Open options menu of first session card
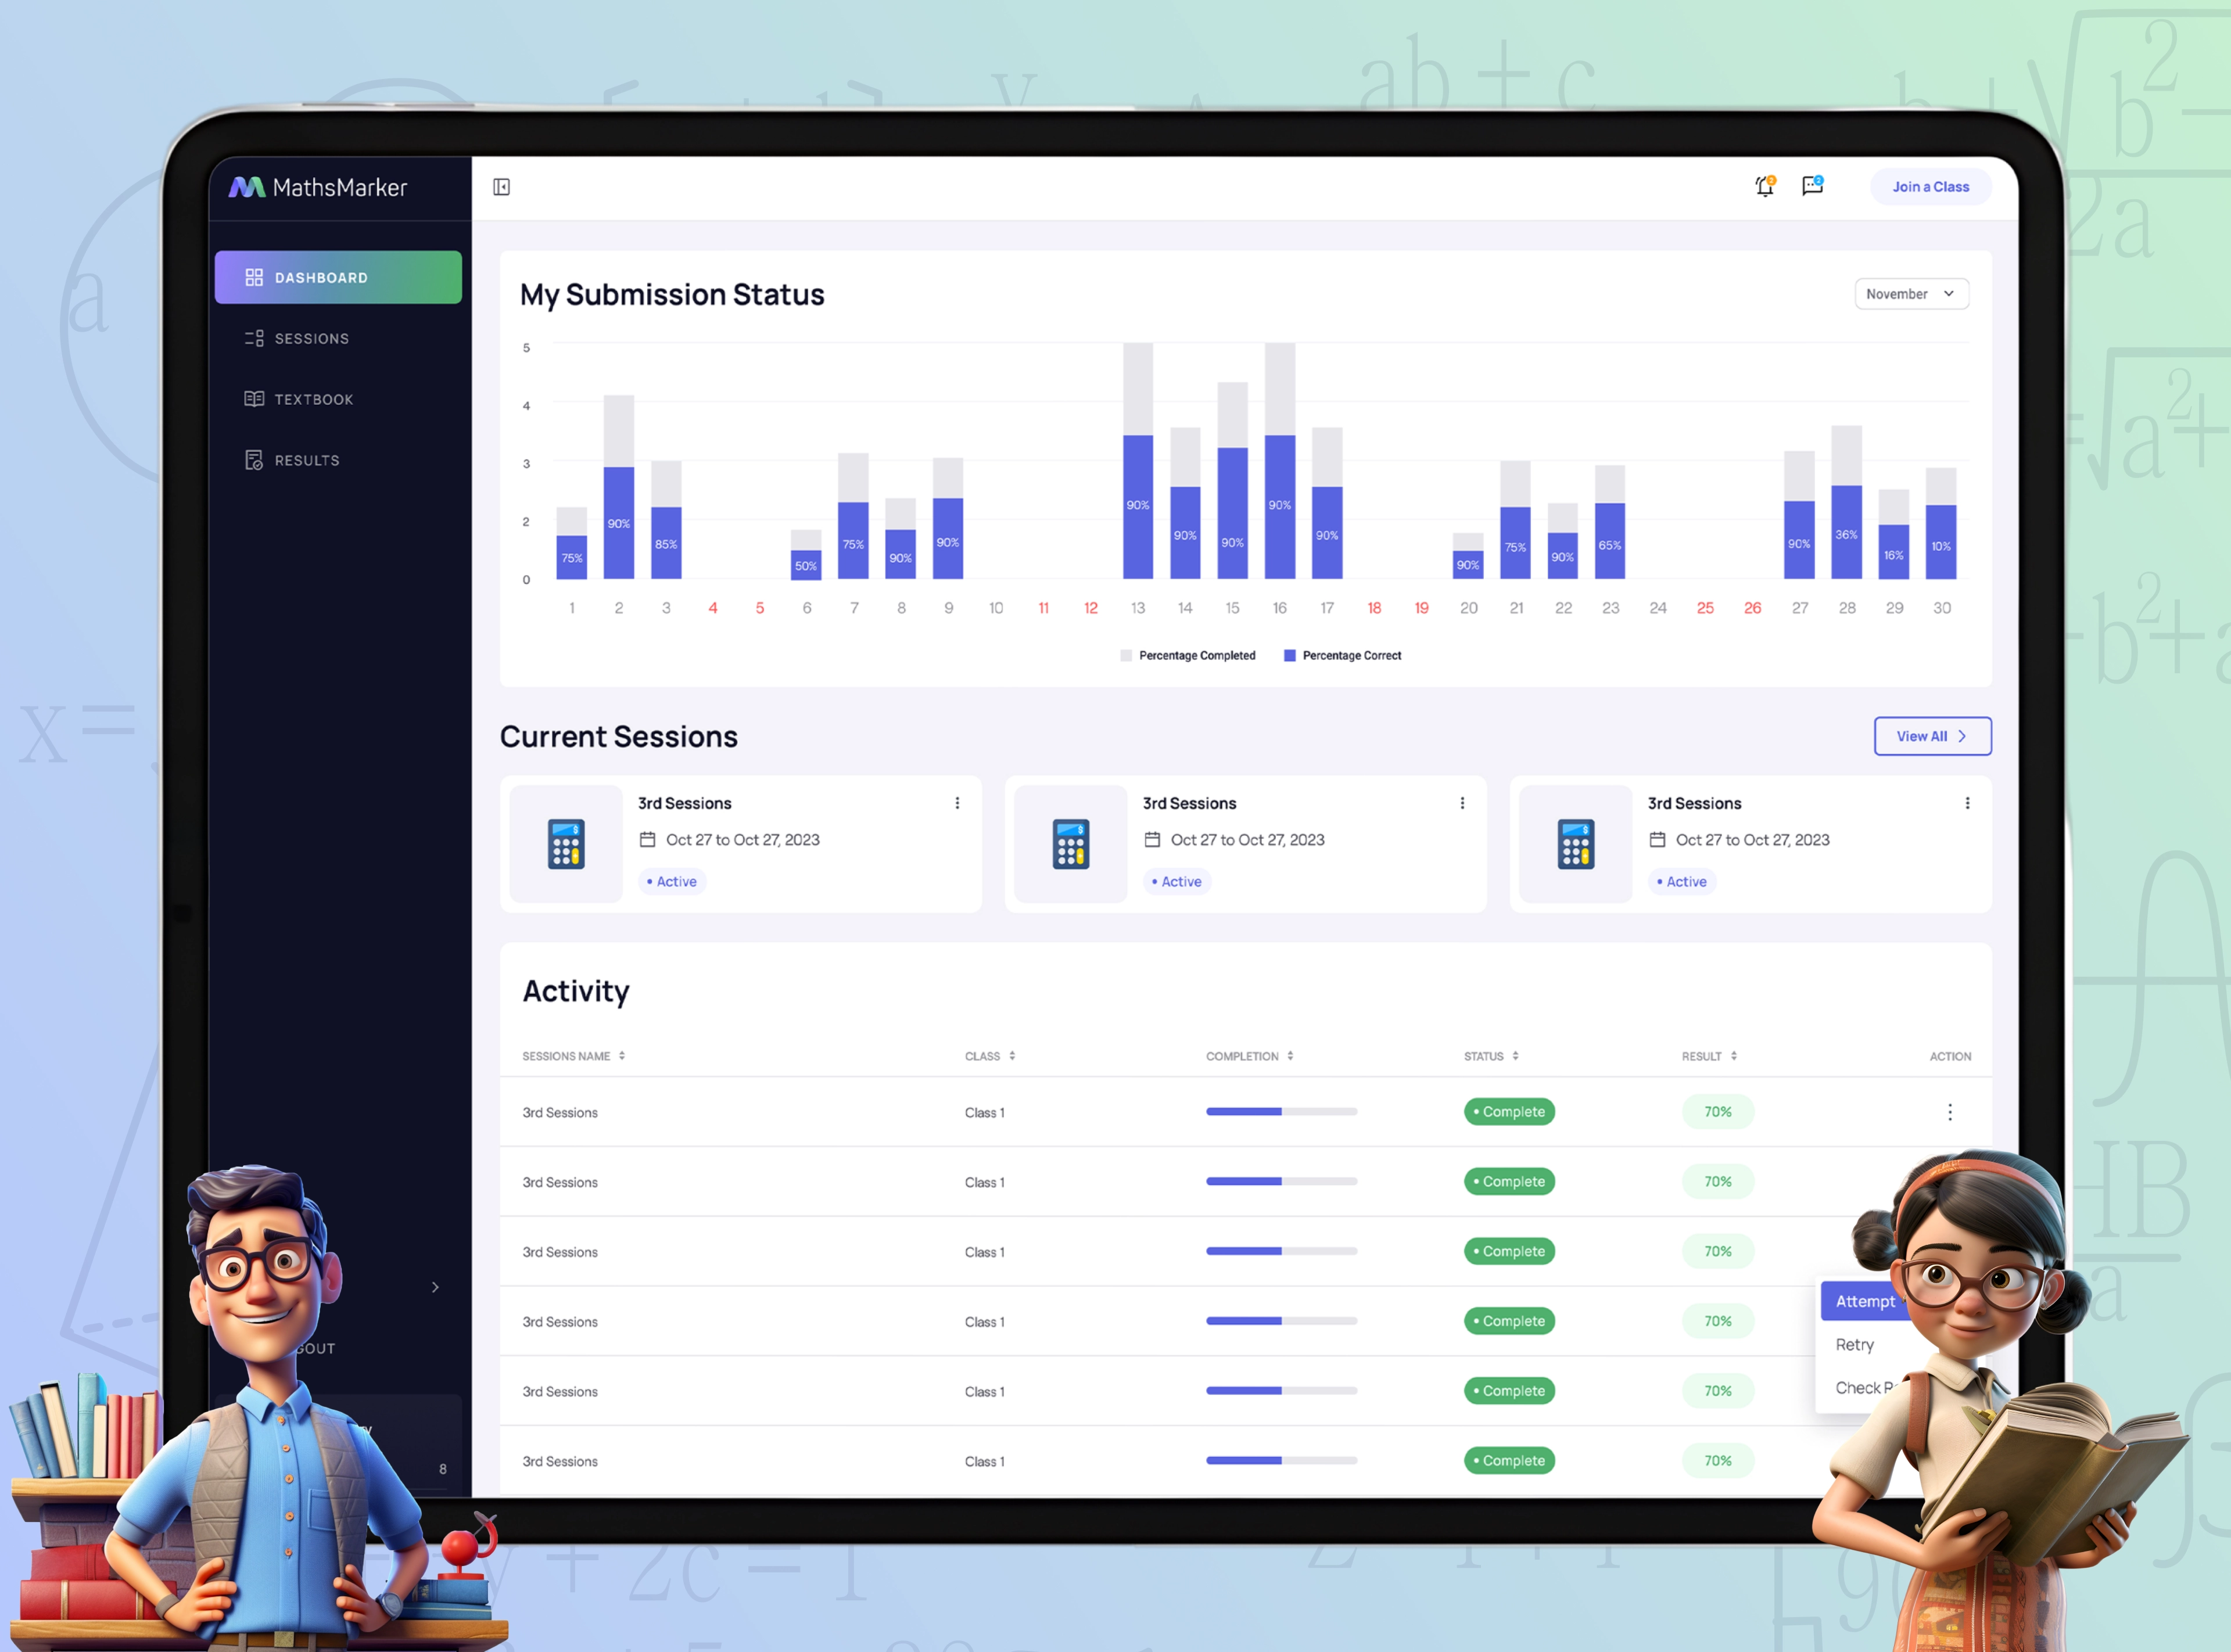The image size is (2231, 1652). tap(957, 803)
